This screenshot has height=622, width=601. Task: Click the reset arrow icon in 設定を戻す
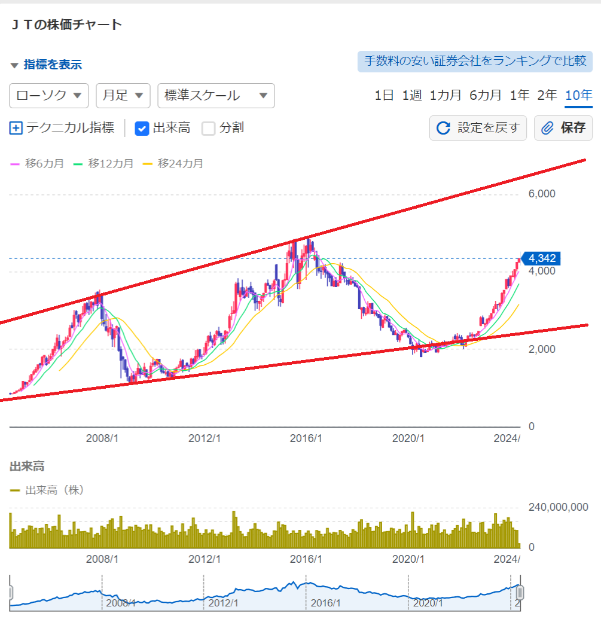443,128
